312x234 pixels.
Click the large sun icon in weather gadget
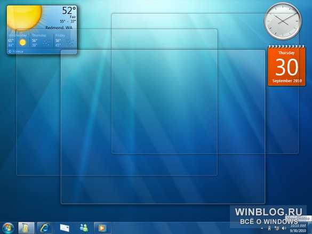[25, 18]
